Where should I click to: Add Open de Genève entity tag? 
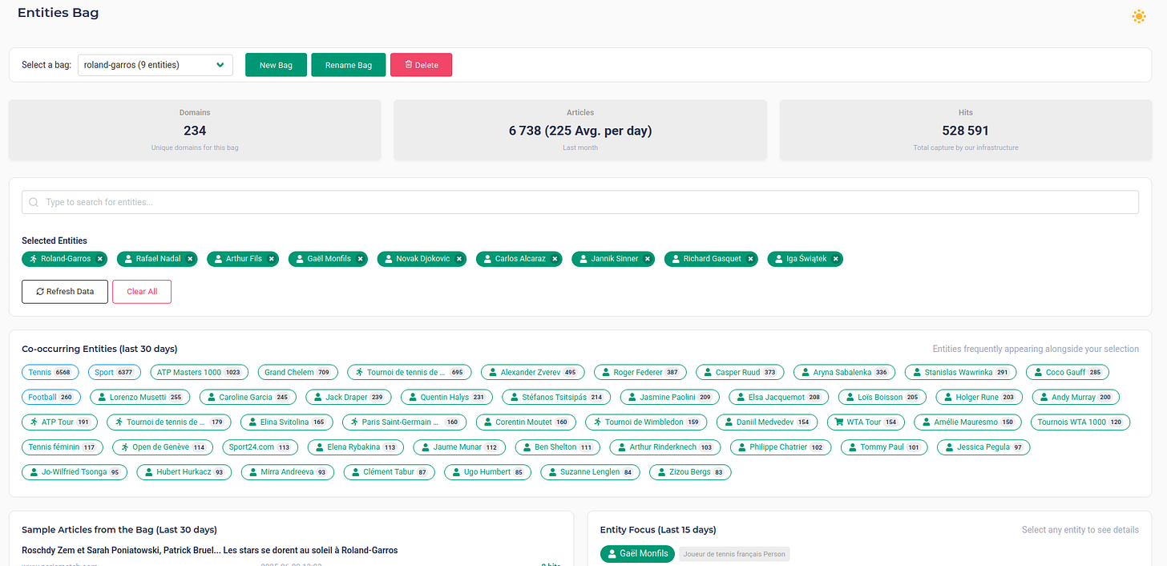click(164, 447)
